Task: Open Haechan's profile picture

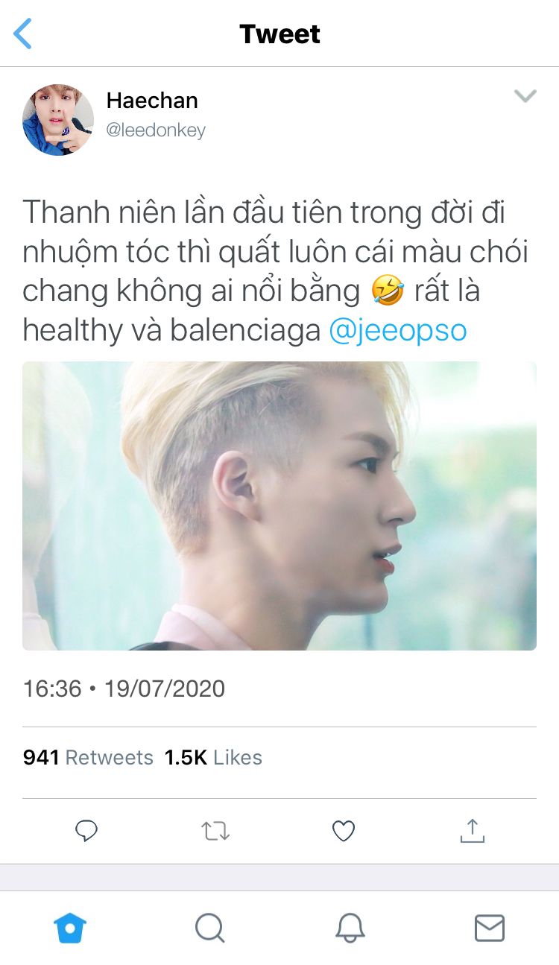Action: tap(58, 119)
